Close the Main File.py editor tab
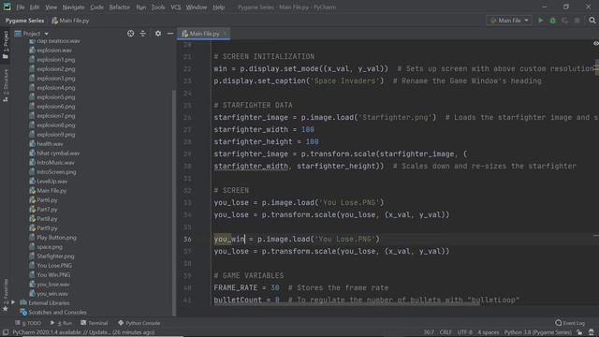Image resolution: width=599 pixels, height=337 pixels. 225,34
